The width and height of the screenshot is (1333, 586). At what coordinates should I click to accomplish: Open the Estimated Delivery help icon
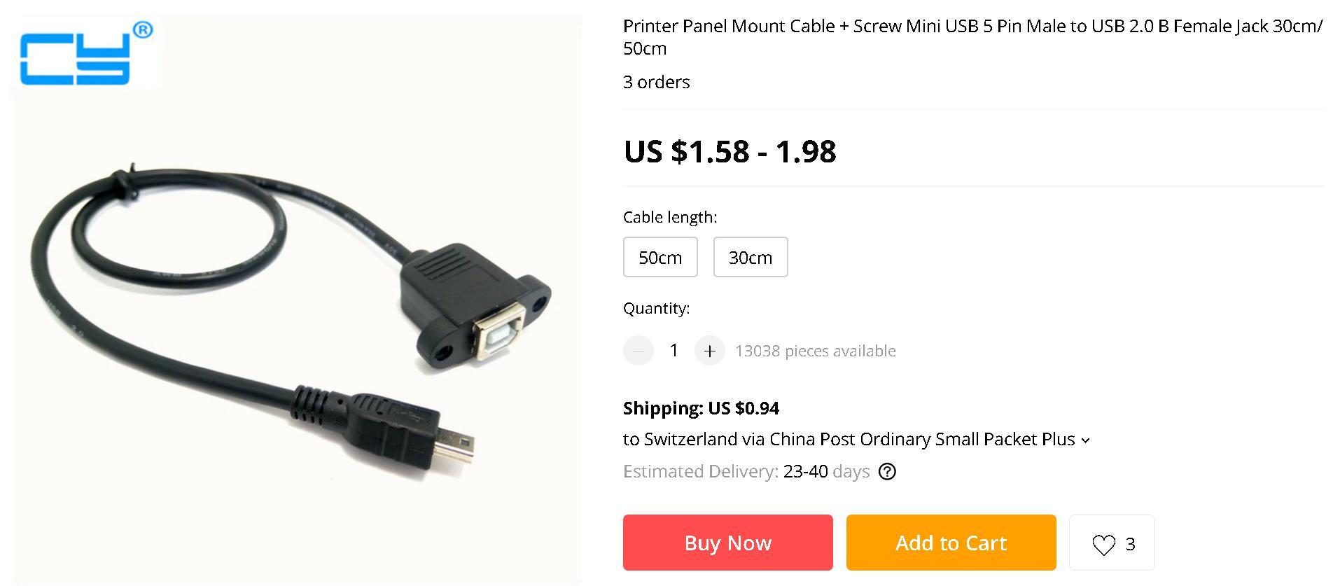(x=887, y=471)
